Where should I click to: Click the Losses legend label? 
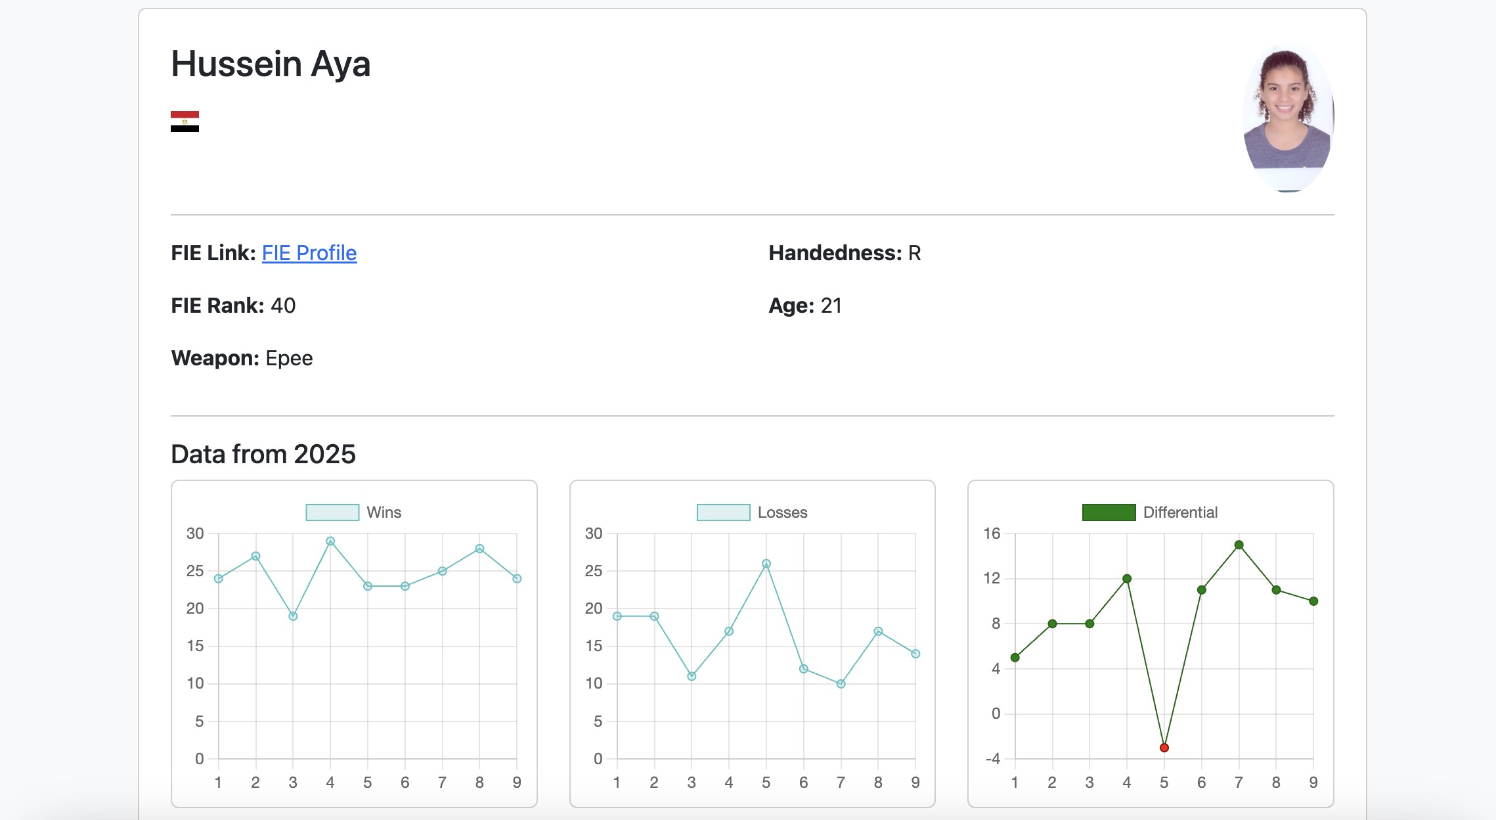[x=782, y=512]
